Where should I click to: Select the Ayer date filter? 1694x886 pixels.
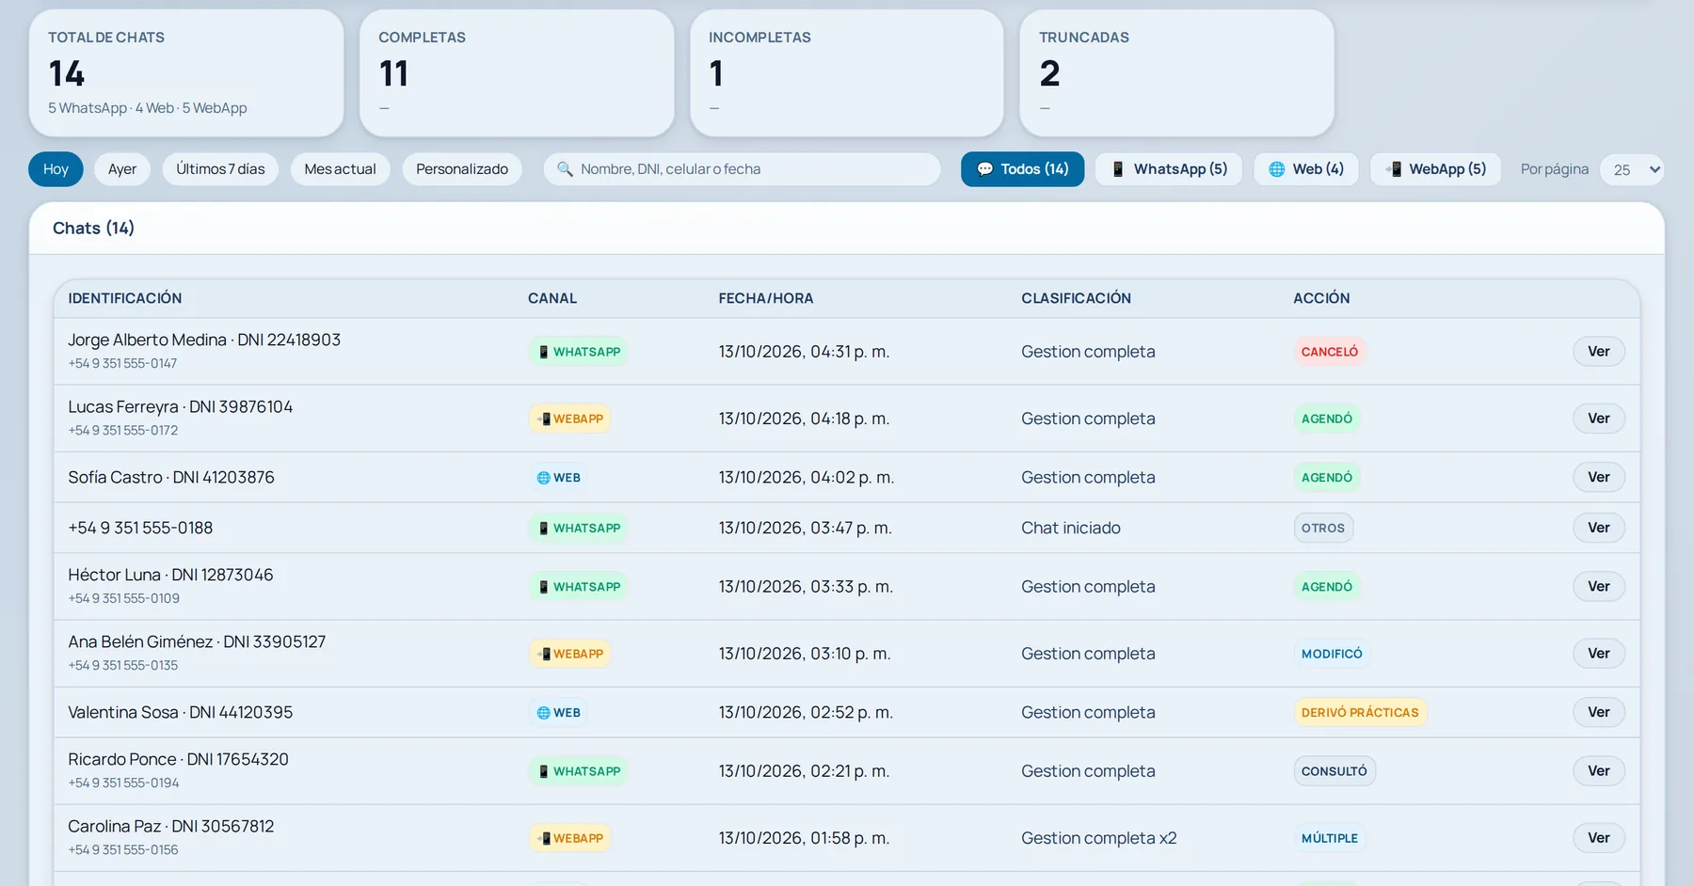click(x=122, y=169)
